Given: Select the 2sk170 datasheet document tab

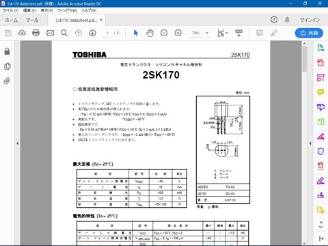Looking at the screenshot, I should pyautogui.click(x=76, y=20).
